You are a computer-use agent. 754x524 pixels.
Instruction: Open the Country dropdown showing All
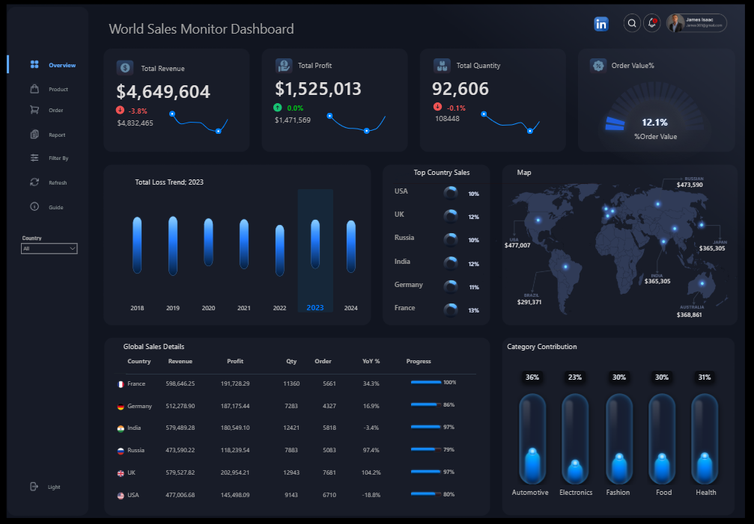(49, 248)
